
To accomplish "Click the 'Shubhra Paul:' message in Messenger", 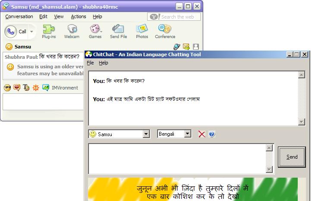I will pos(42,57).
